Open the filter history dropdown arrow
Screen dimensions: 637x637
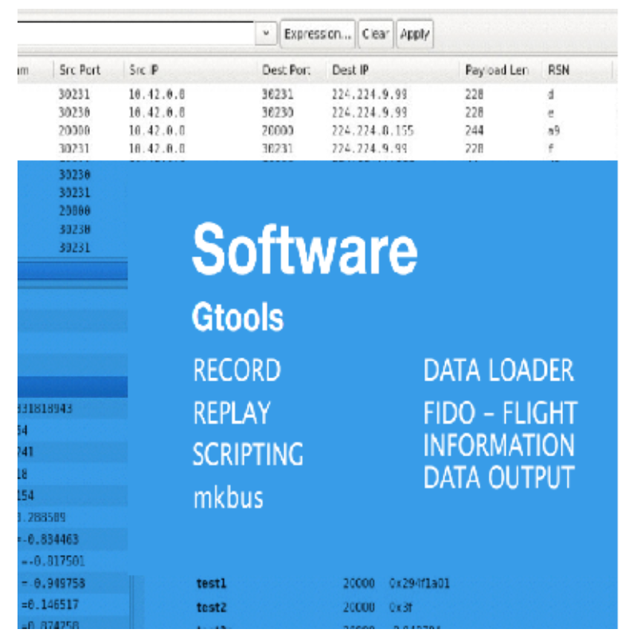266,33
